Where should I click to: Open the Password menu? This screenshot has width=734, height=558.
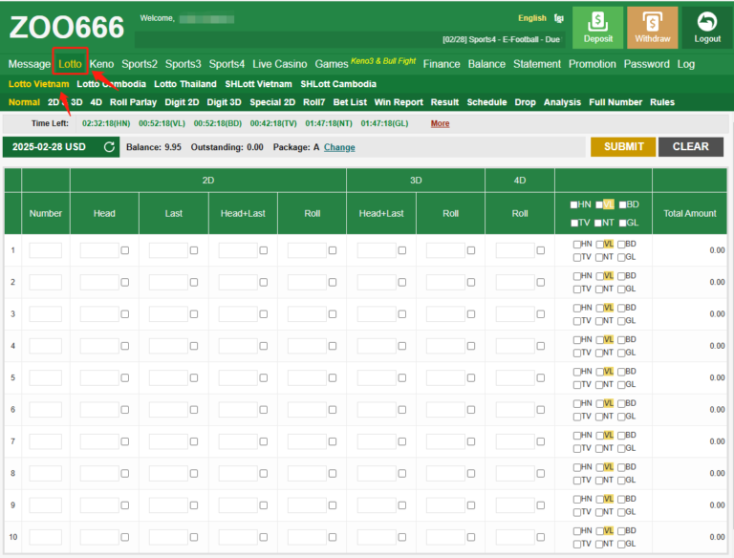[646, 64]
